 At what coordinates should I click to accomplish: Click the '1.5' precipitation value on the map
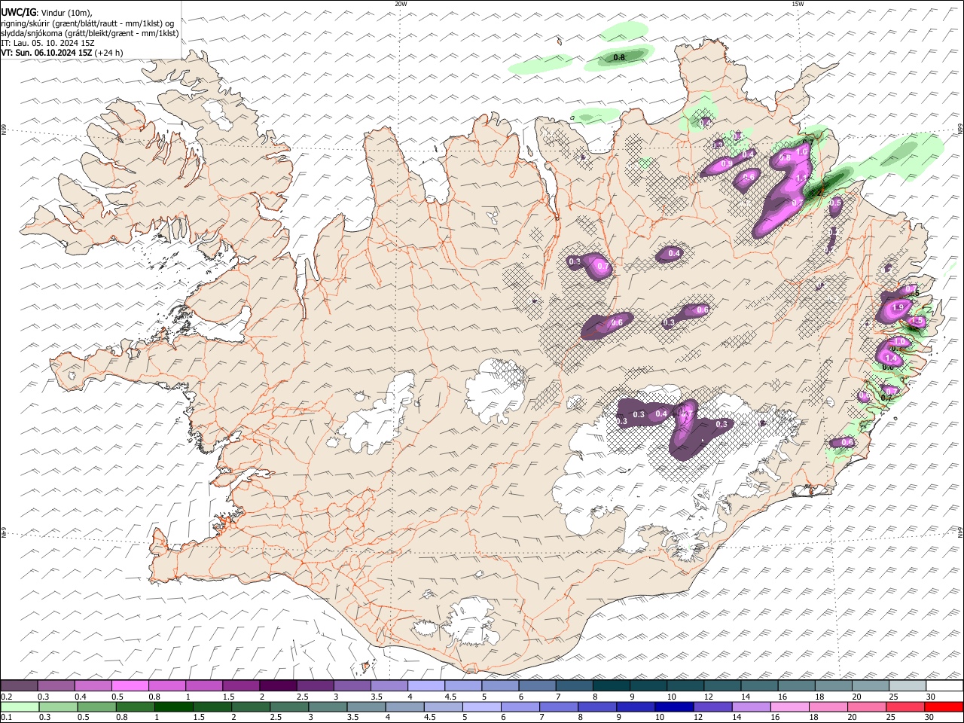[917, 322]
